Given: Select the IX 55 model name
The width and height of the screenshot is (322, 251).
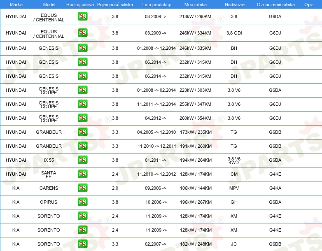Looking at the screenshot, I should 49,160.
